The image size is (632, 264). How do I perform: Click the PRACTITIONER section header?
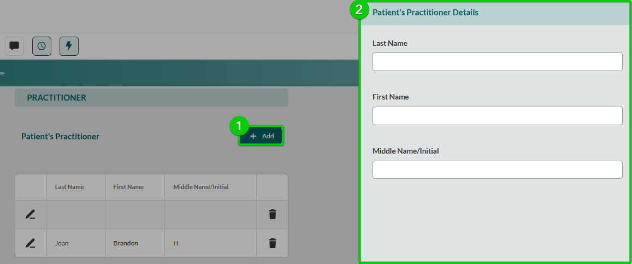point(57,97)
